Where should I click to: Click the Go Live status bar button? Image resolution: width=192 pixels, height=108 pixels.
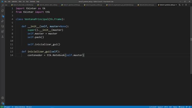click(x=181, y=107)
